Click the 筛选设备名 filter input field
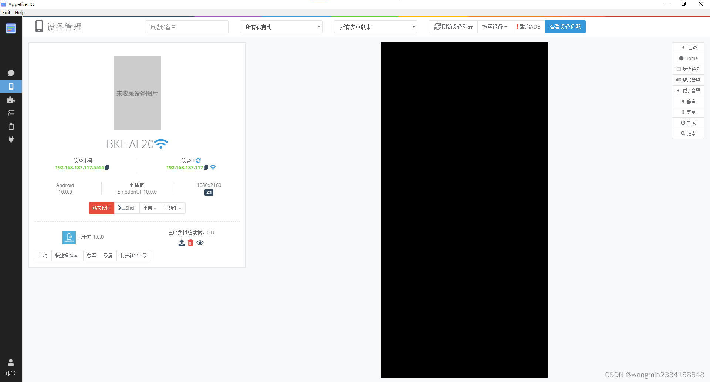 pos(186,27)
